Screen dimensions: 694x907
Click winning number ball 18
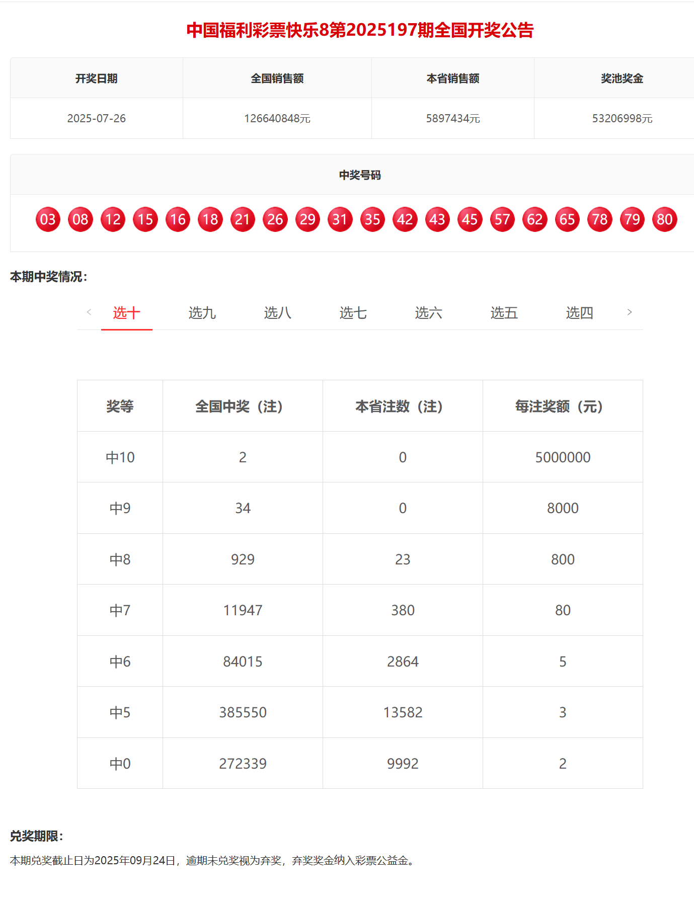coord(210,219)
